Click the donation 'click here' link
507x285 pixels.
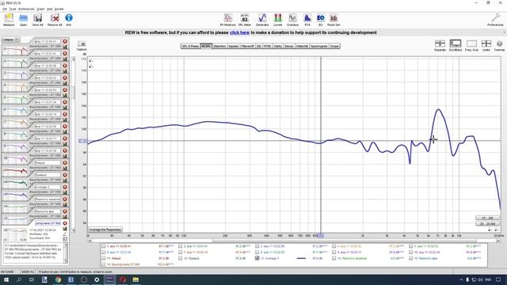tap(239, 32)
